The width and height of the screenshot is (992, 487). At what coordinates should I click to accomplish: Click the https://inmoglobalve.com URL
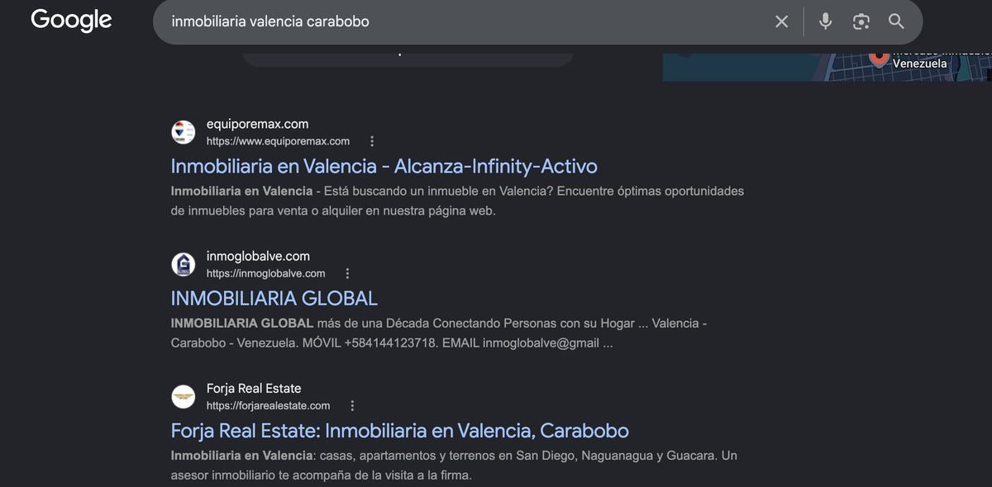(x=265, y=273)
